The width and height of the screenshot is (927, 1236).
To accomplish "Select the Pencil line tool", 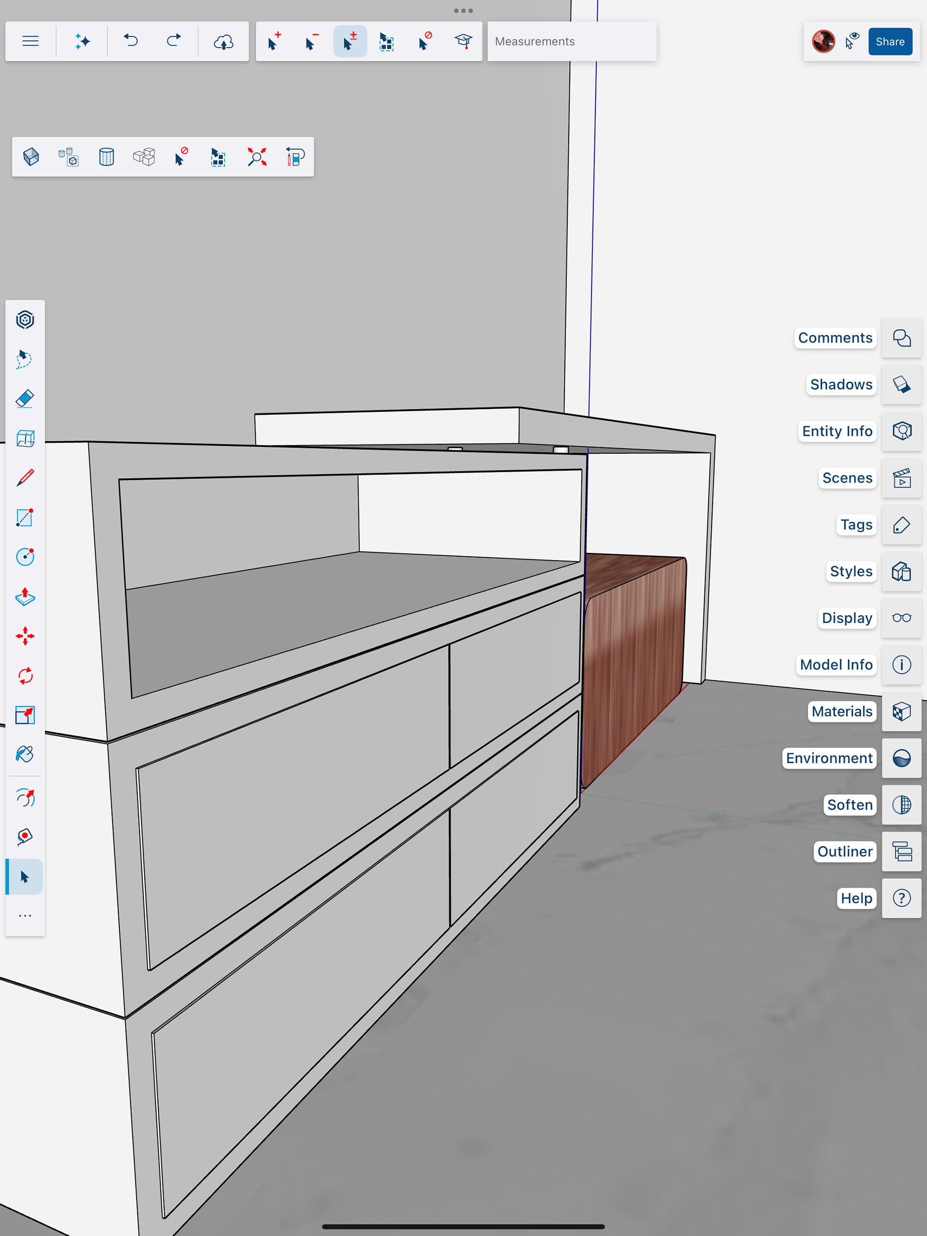I will [25, 478].
